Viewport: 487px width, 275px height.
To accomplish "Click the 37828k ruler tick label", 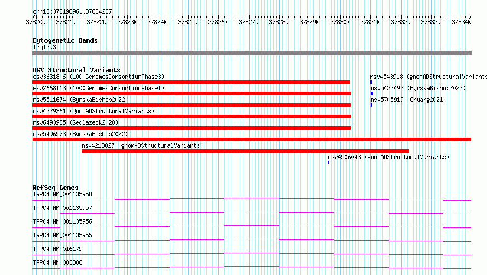I will click(x=279, y=22).
